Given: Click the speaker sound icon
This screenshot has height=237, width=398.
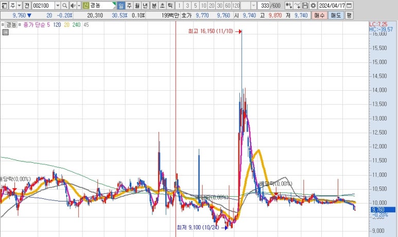Looking at the screenshot, I should tap(73, 5).
